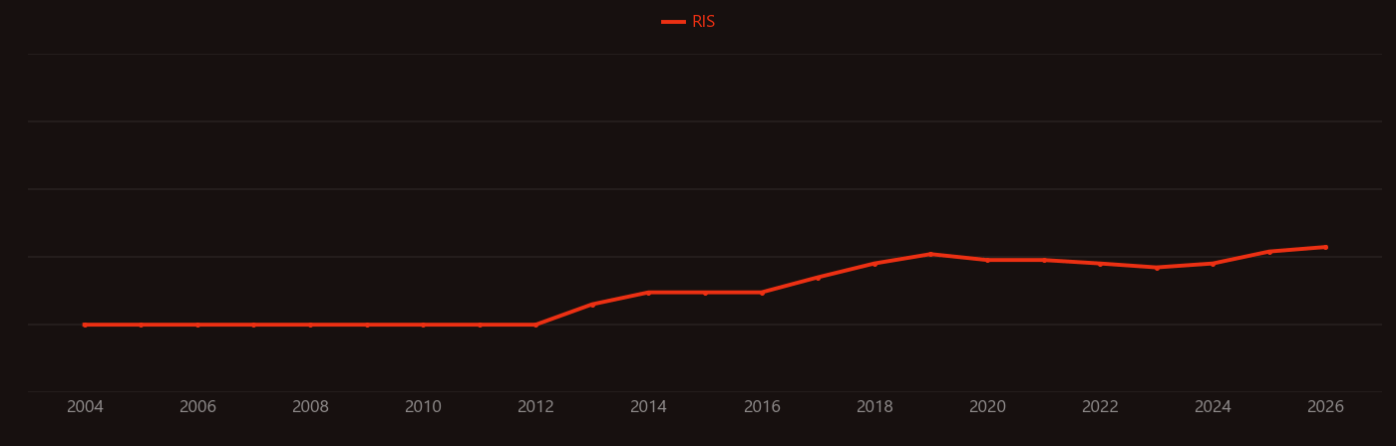Click the 2012 x-axis label

(535, 407)
